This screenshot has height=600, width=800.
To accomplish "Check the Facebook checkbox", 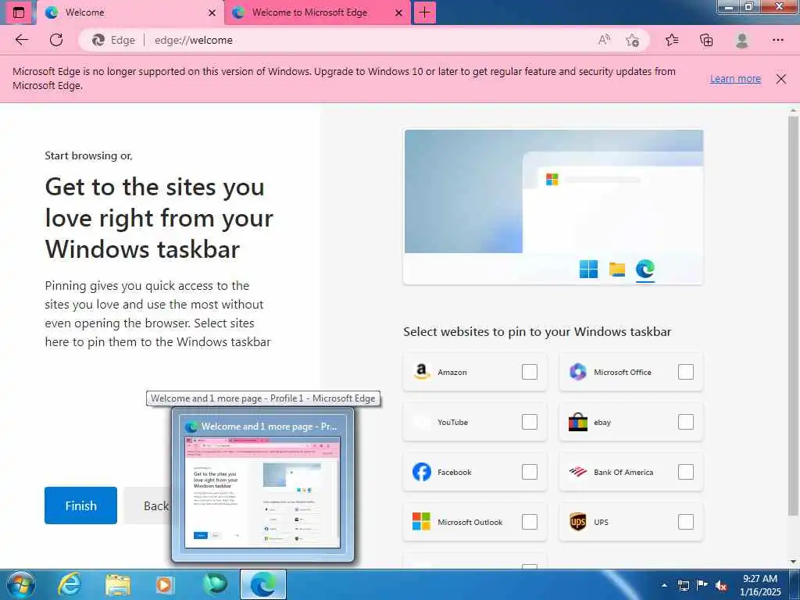I will [530, 472].
